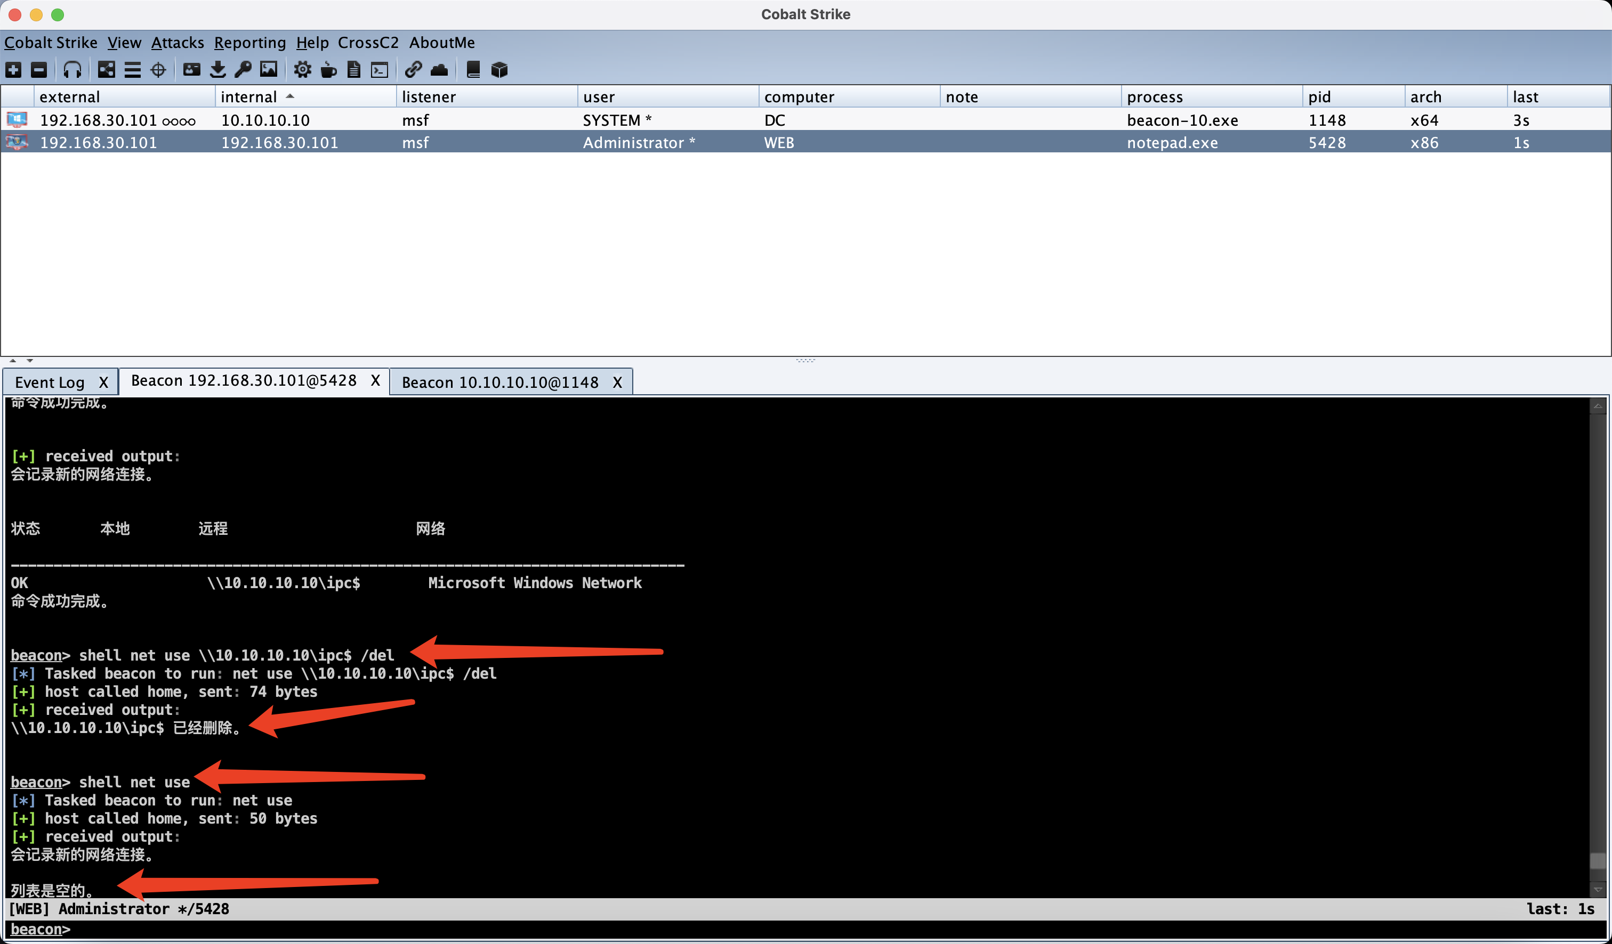Open the downloaded files icon
1612x944 pixels.
point(217,70)
